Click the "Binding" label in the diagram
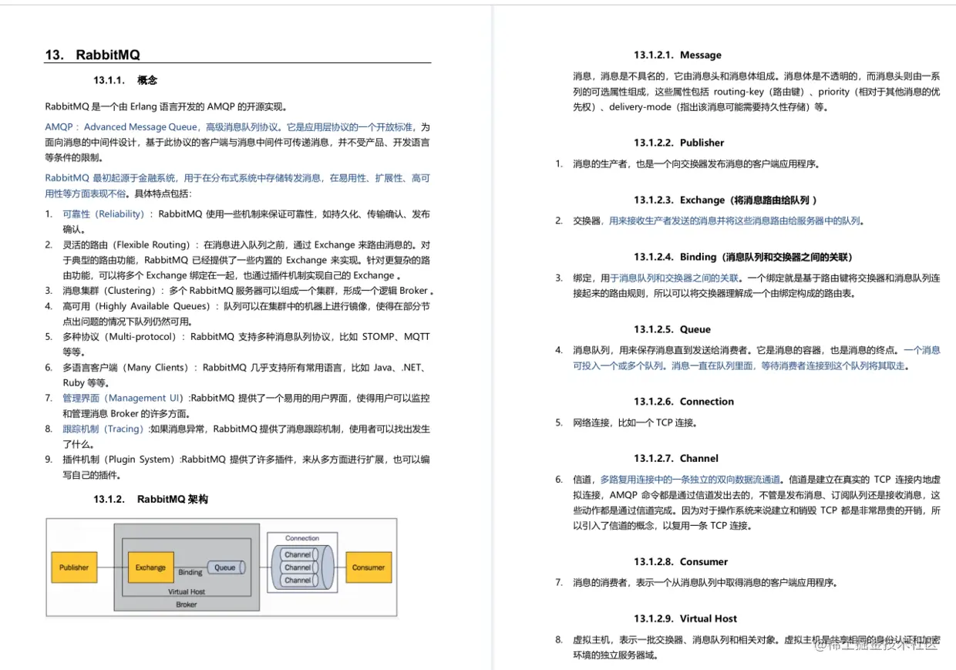 tap(190, 573)
